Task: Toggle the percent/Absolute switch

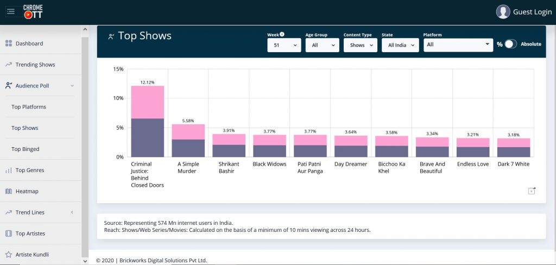Action: tap(510, 44)
